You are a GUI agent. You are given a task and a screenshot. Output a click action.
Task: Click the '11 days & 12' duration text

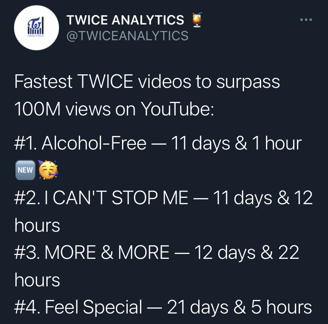pyautogui.click(x=263, y=198)
